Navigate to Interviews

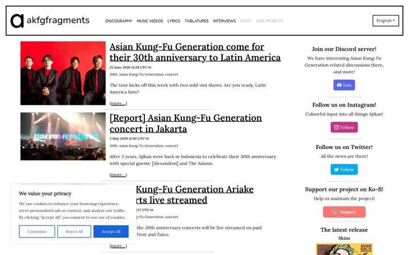224,21
